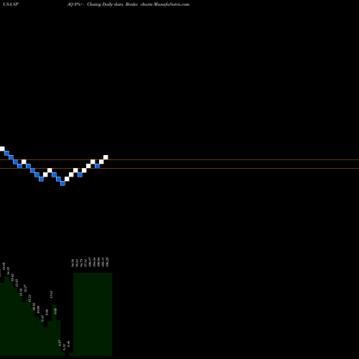Click the 6.46 volume label
359x359 pixels.
[68, 344]
